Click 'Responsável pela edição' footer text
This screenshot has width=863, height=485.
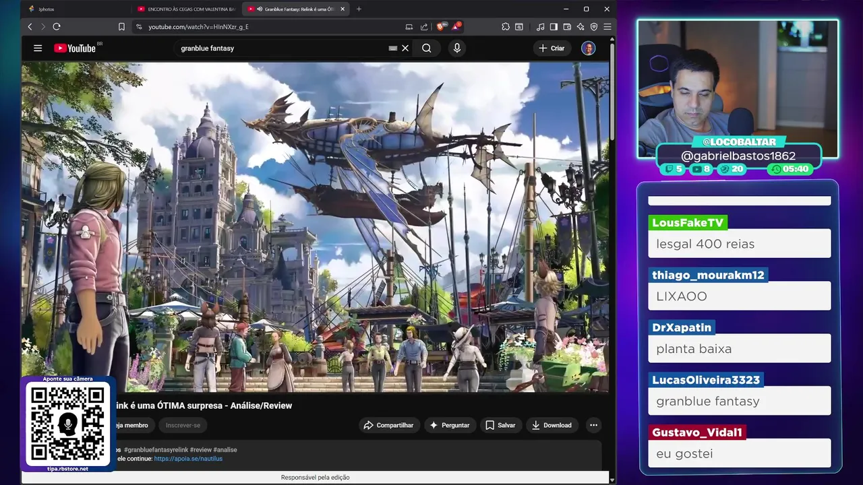(x=315, y=478)
